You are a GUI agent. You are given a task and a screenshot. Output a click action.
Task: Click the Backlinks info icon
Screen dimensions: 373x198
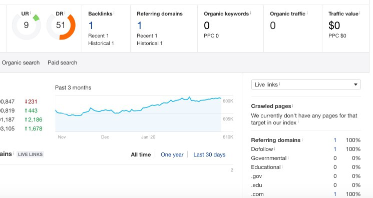pyautogui.click(x=114, y=12)
